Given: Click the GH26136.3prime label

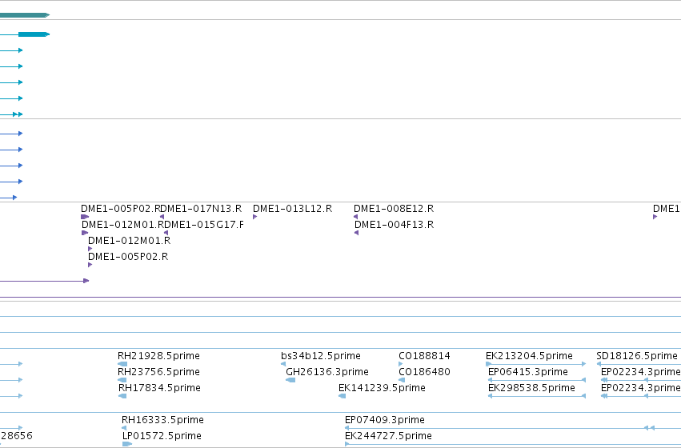Looking at the screenshot, I should [x=327, y=372].
